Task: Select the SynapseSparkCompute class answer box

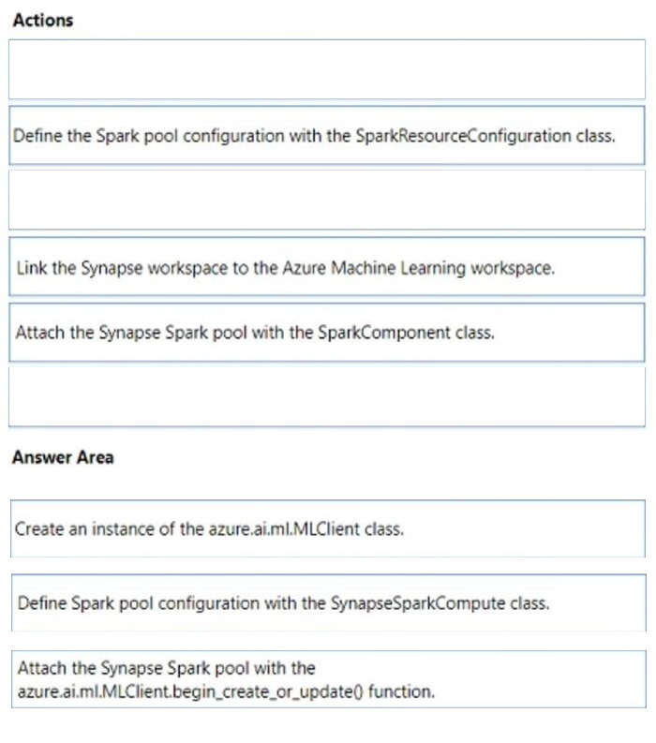Action: point(329,602)
